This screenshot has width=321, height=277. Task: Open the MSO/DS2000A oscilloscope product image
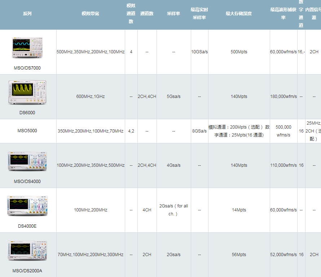(x=27, y=250)
